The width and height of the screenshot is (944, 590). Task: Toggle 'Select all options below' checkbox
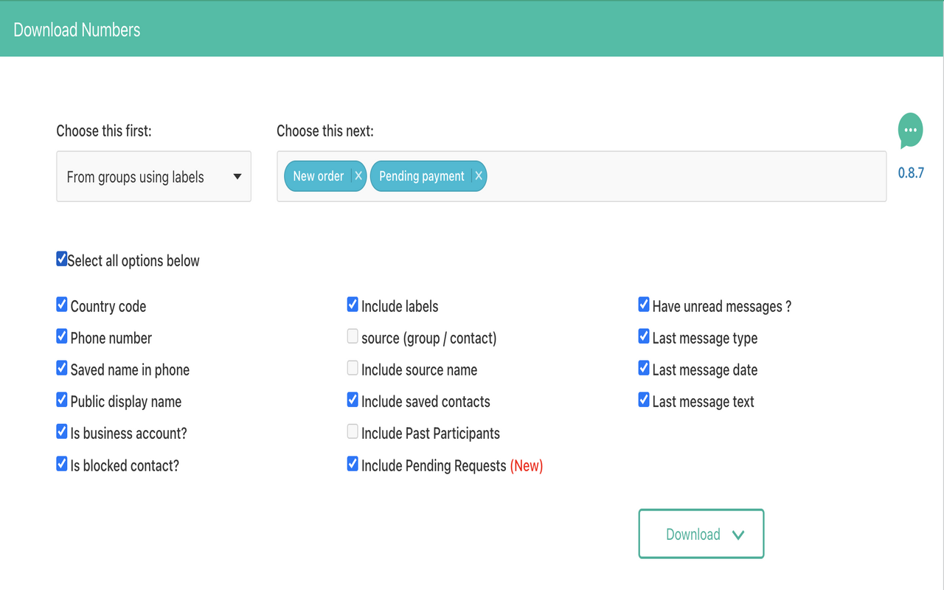coord(62,260)
